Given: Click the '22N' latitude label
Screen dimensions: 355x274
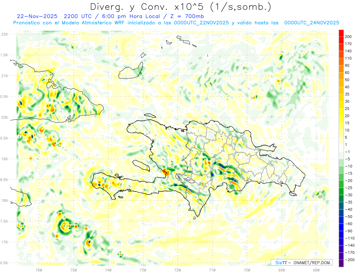Looking at the screenshot, I should 4,34.
